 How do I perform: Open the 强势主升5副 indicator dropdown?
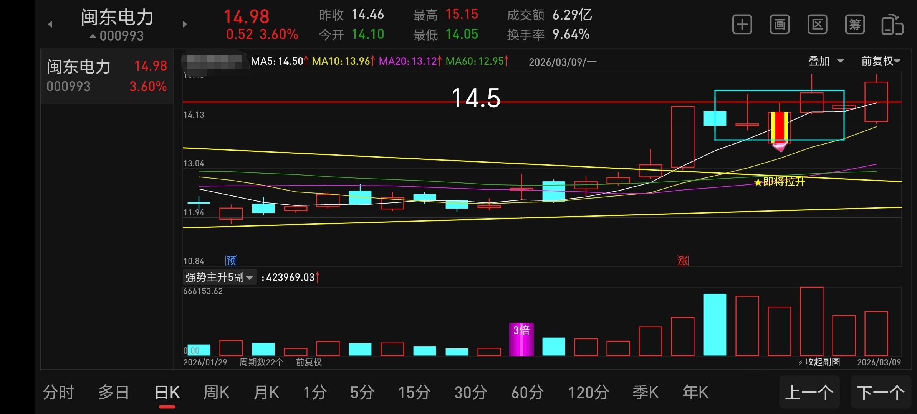(x=219, y=277)
